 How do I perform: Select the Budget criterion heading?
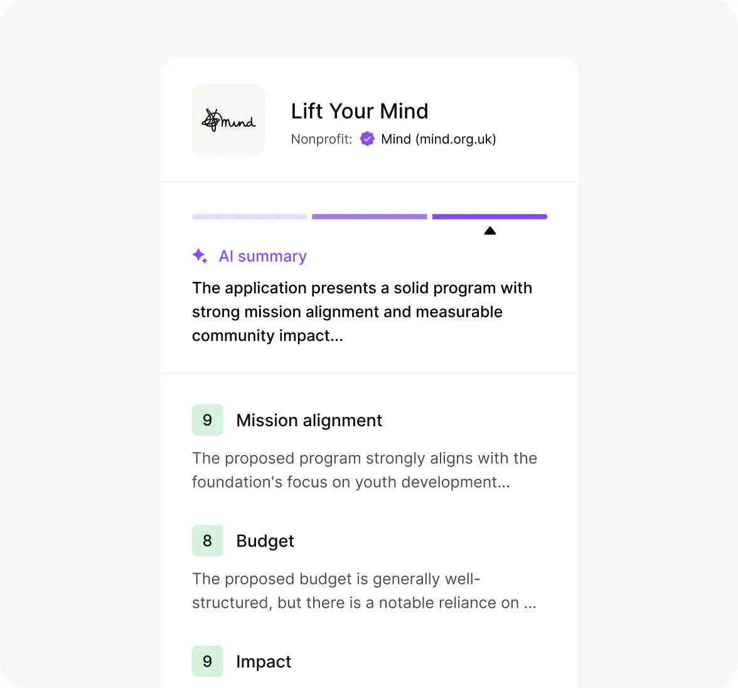265,540
